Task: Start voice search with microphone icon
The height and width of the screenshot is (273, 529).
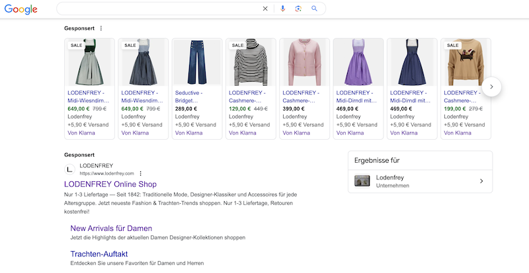Action: point(283,9)
